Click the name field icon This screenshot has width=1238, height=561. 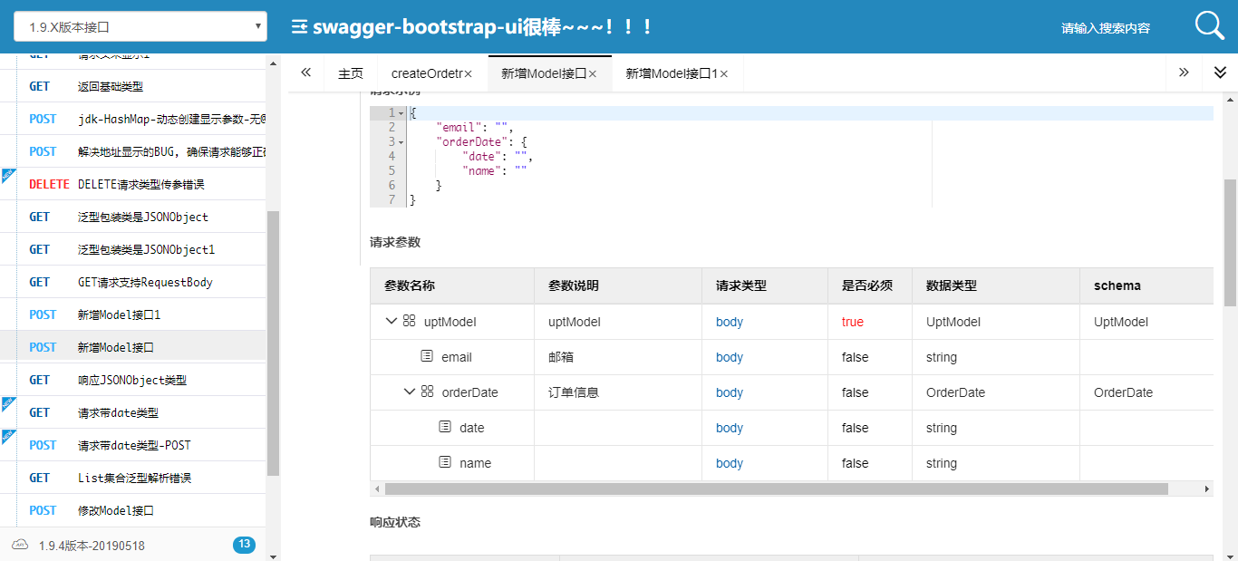point(445,462)
